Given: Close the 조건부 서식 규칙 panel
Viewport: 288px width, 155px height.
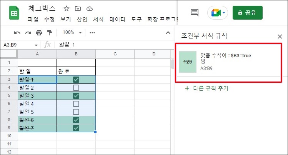Looking at the screenshot, I should click(x=280, y=37).
